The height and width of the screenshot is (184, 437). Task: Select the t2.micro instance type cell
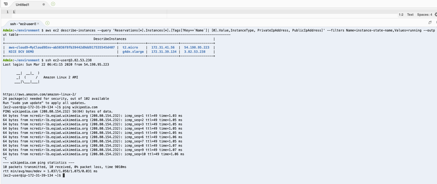130,47
